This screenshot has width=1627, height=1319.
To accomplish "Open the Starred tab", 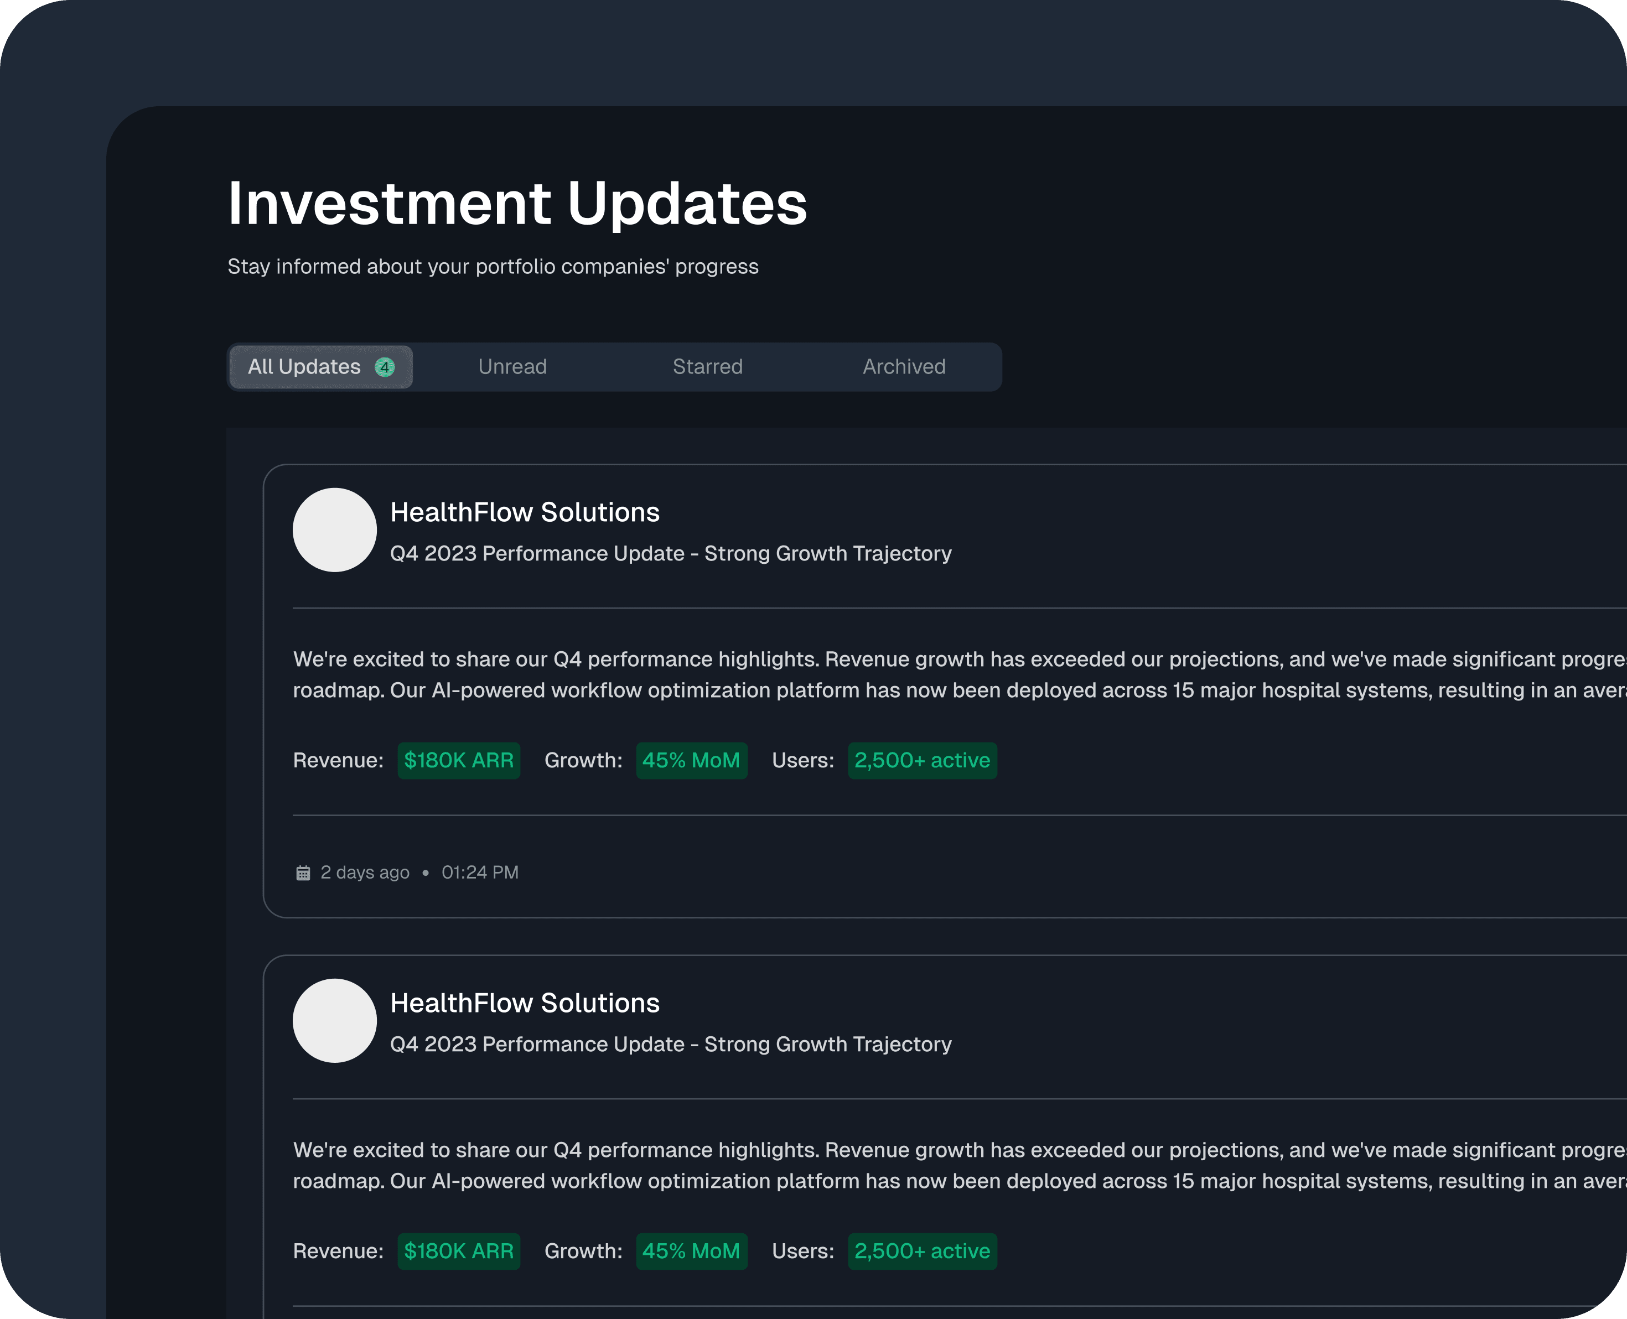I will [707, 367].
